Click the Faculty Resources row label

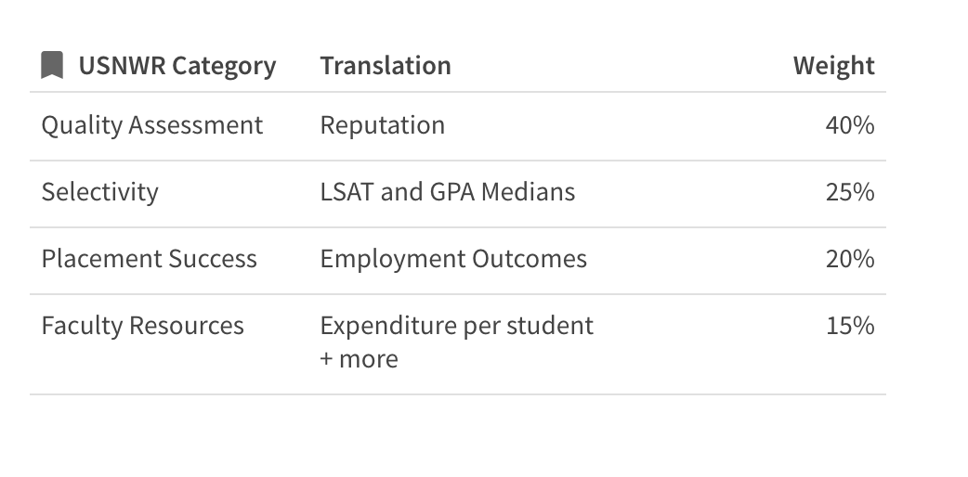pos(143,325)
